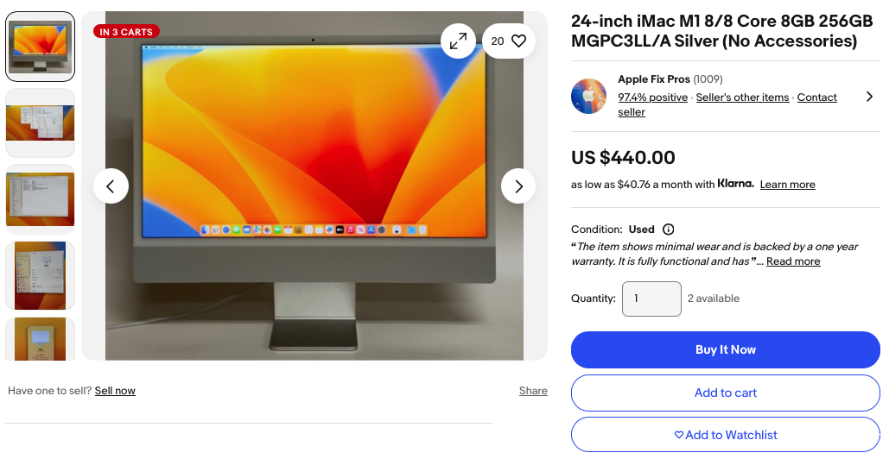Image resolution: width=889 pixels, height=459 pixels.
Task: Expand condition description with Read more
Action: click(793, 261)
